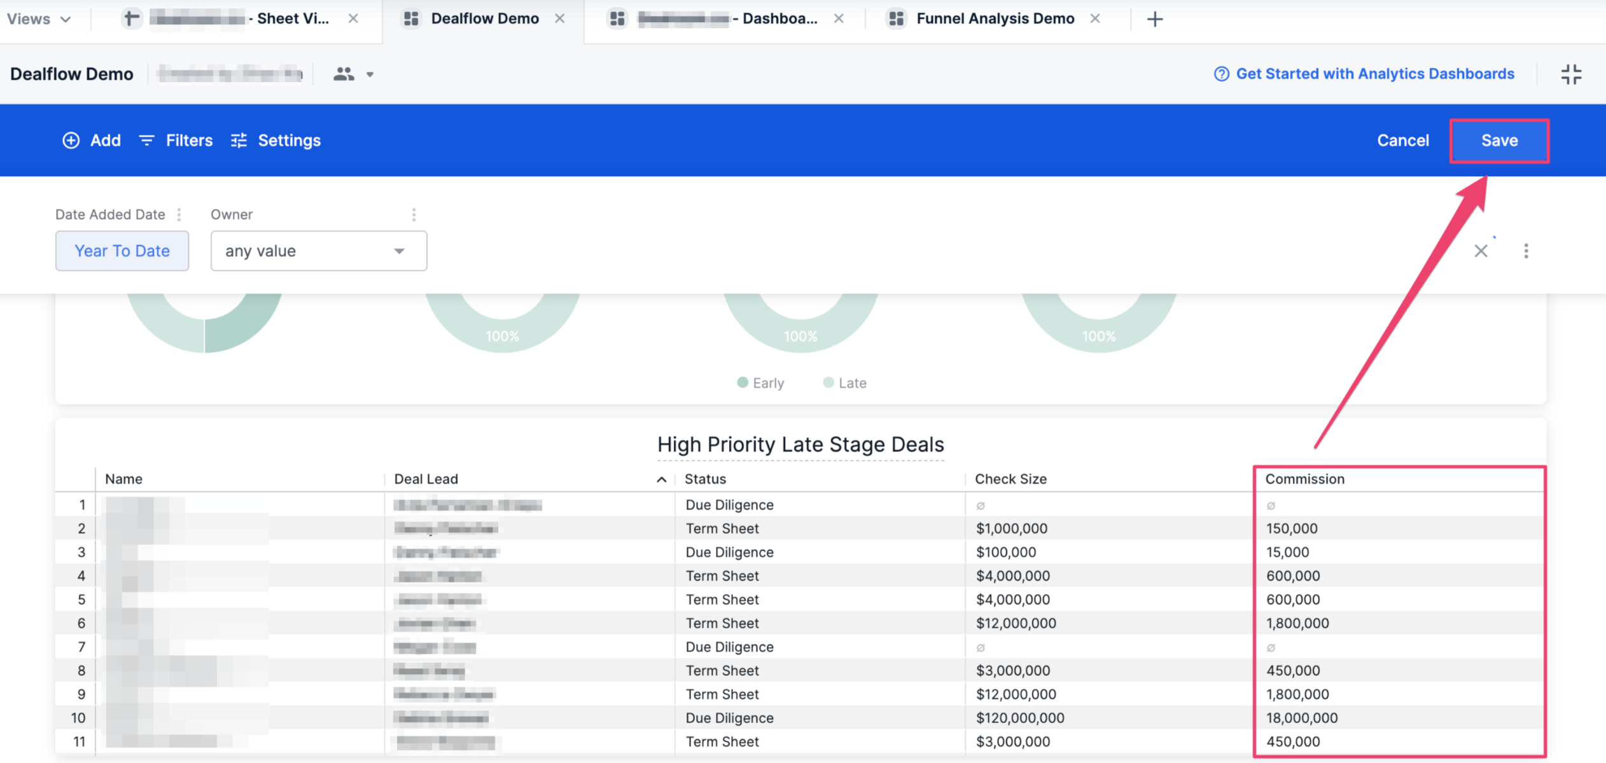Toggle the Late legend item
1606x763 pixels.
click(x=844, y=382)
